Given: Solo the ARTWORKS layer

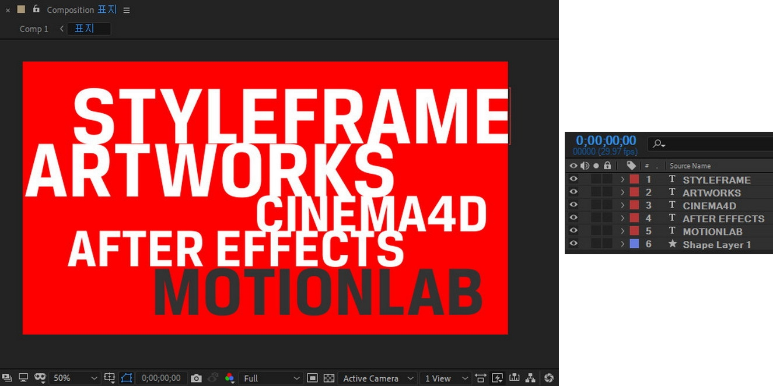Looking at the screenshot, I should coord(596,192).
